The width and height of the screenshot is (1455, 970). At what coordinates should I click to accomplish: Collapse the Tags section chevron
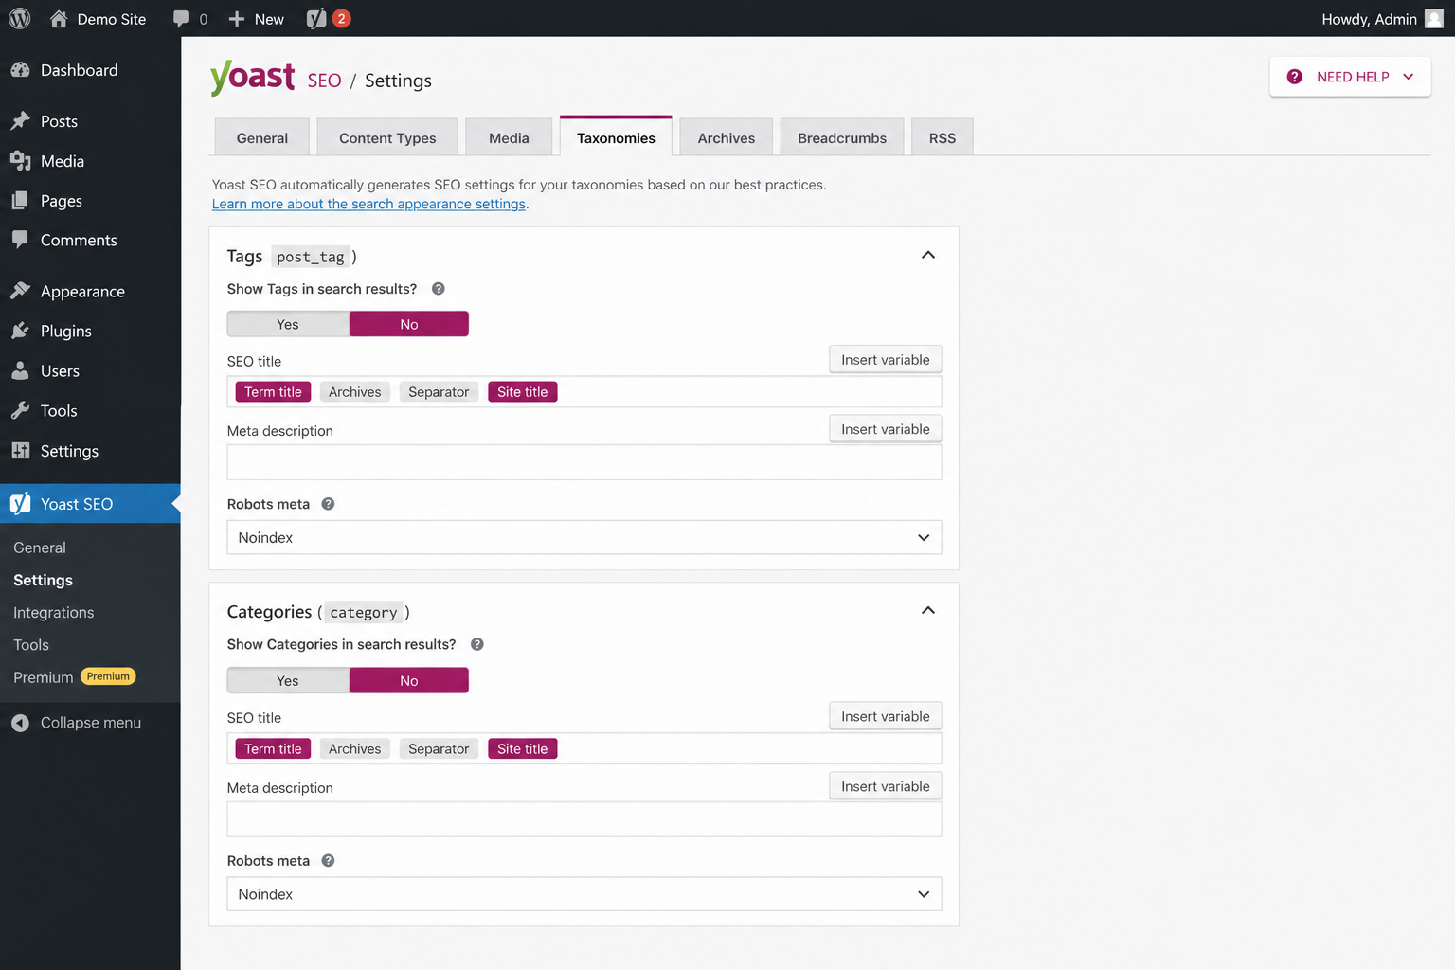(x=928, y=255)
